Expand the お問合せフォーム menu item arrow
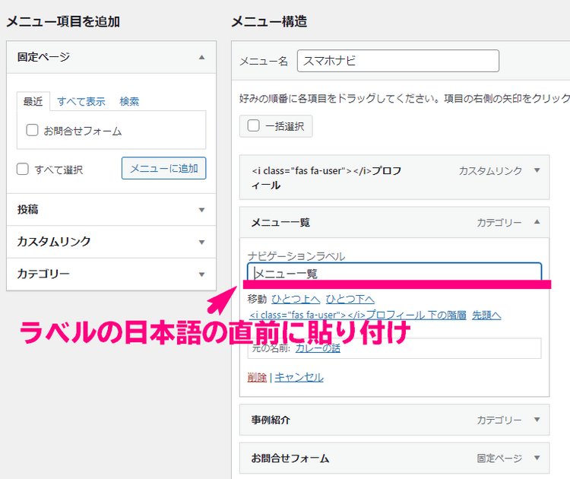 tap(537, 458)
